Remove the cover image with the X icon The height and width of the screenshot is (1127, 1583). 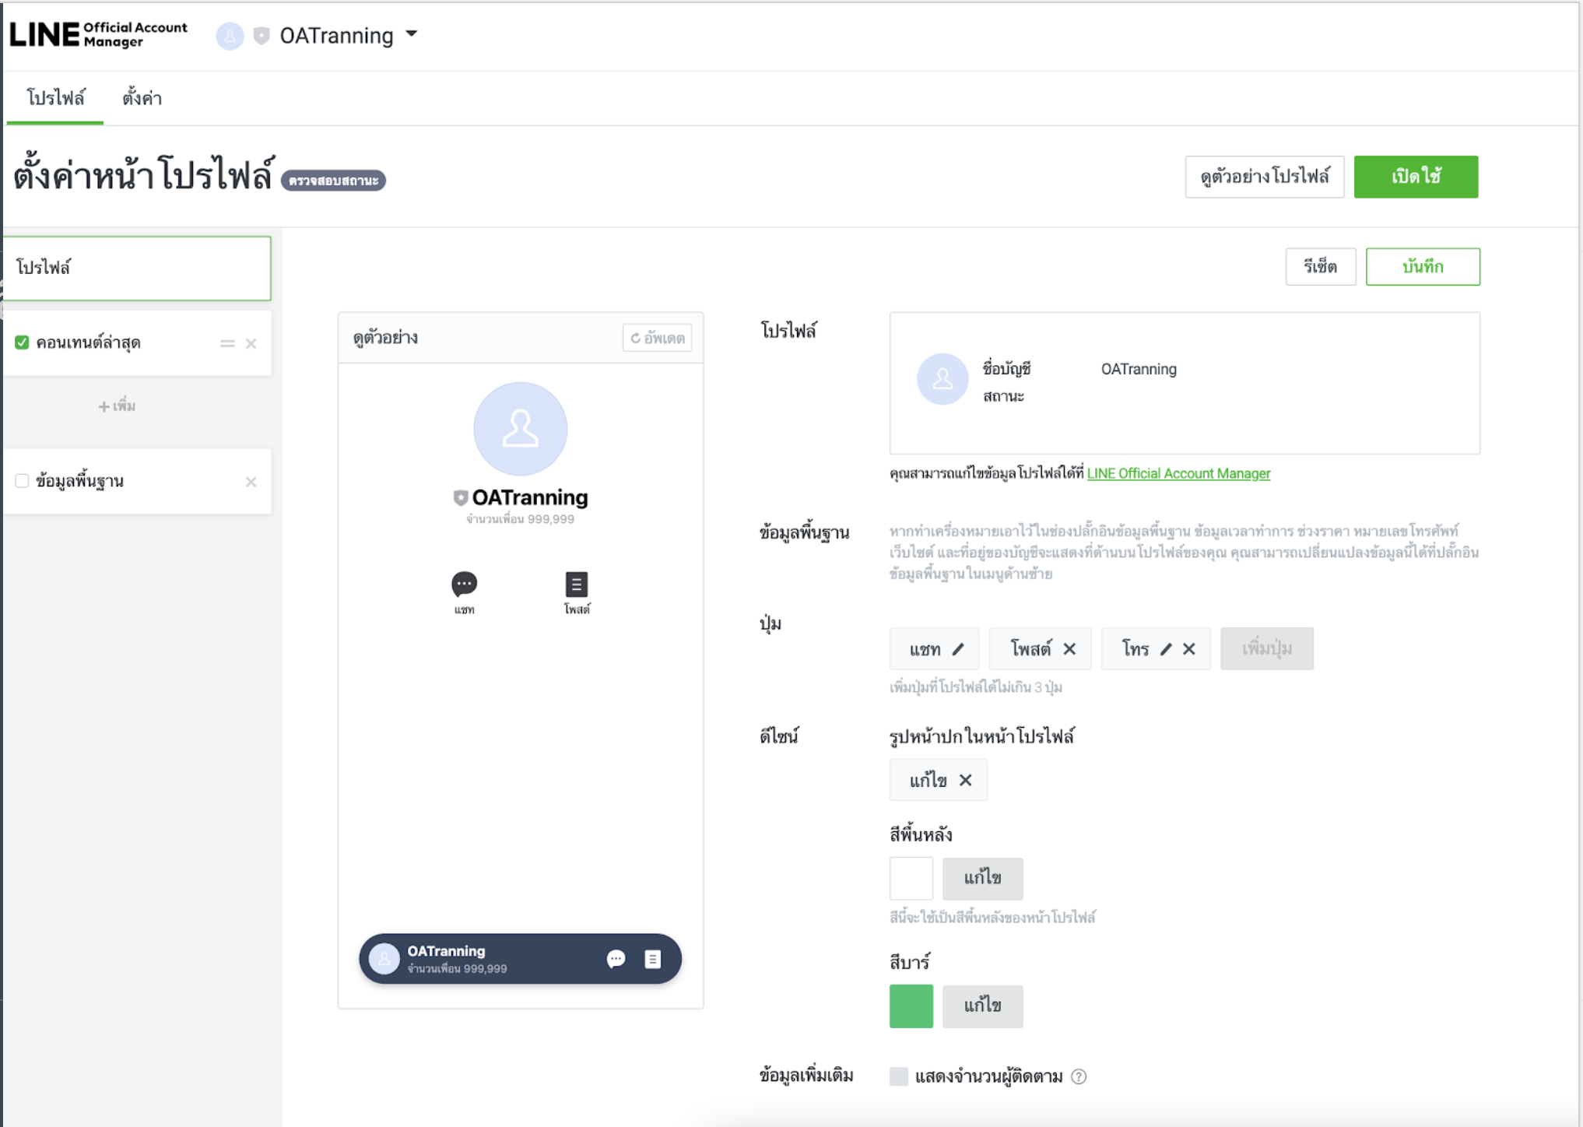pyautogui.click(x=965, y=780)
